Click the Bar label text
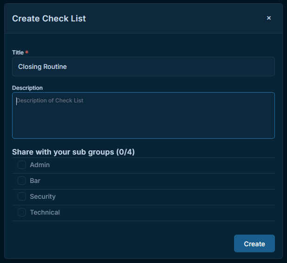This screenshot has width=287, height=263. click(x=35, y=181)
